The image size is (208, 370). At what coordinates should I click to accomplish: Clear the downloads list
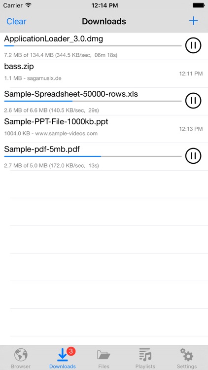[16, 22]
